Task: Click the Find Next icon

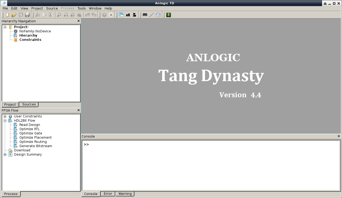Action: click(72, 15)
